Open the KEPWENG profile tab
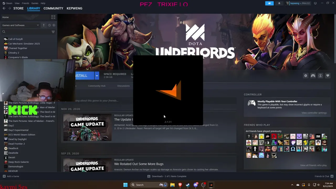Screen dimensions: 336x189 [x=74, y=8]
